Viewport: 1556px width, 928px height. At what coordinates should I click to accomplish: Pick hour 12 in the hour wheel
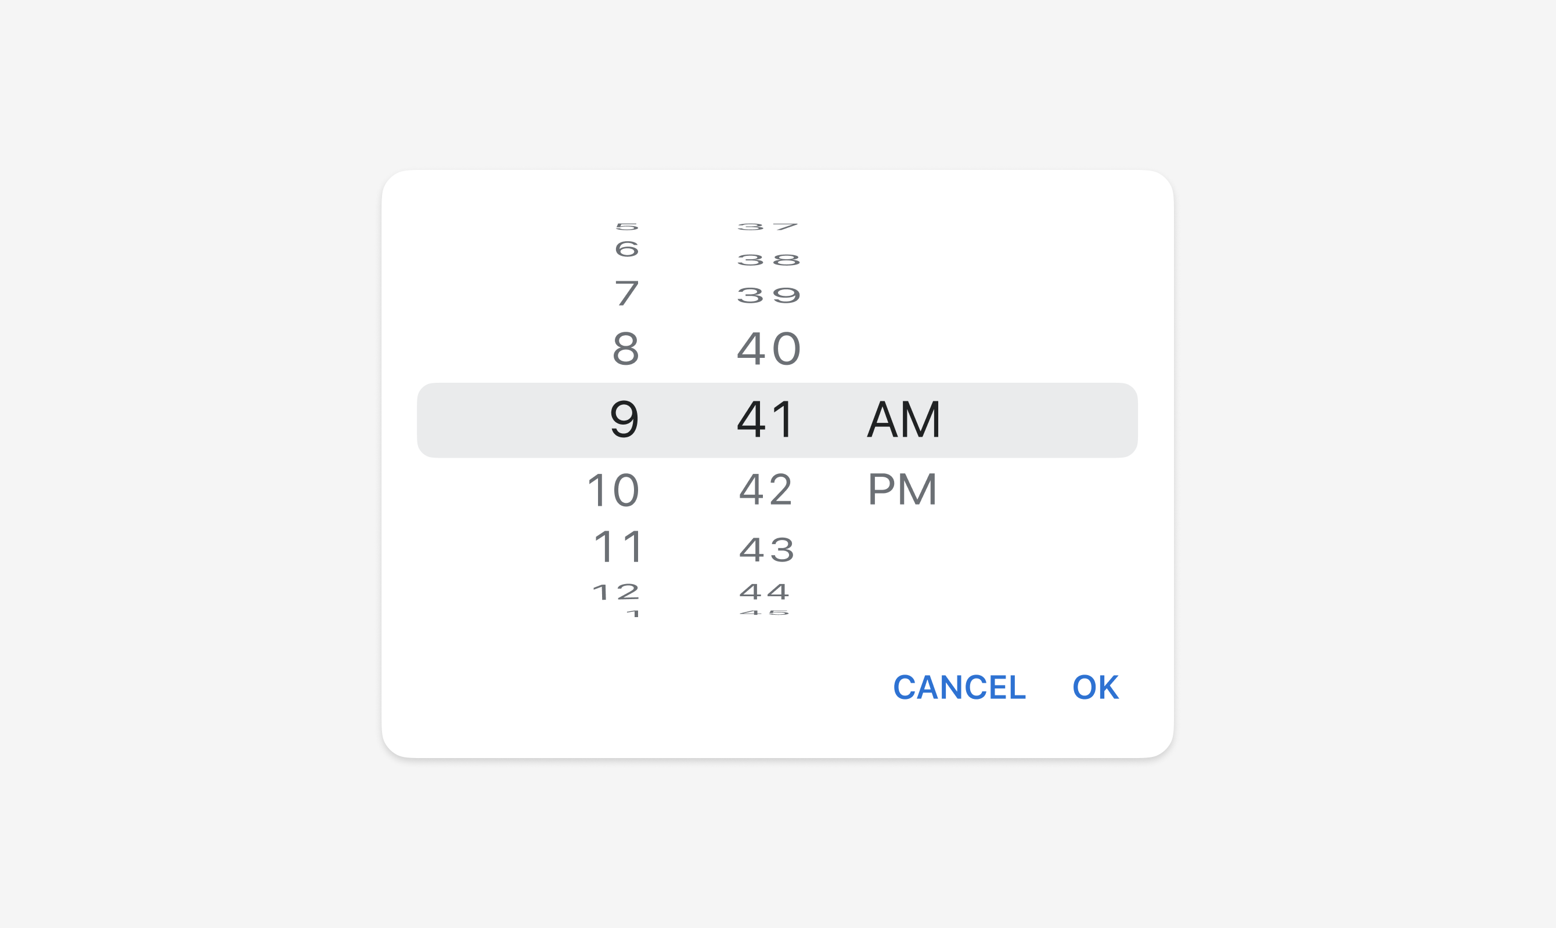(x=616, y=592)
